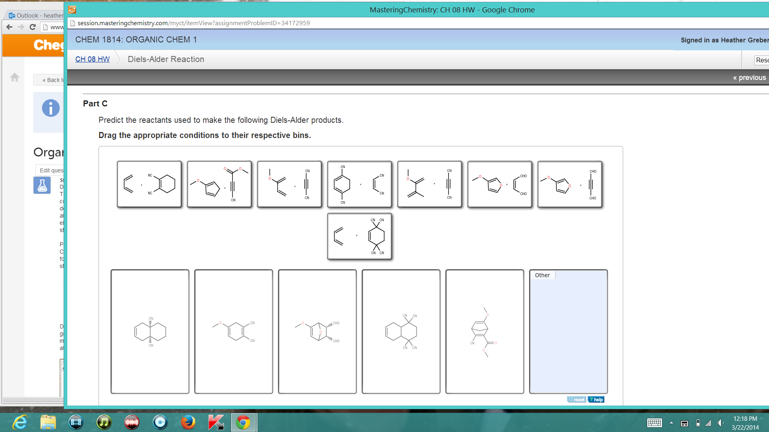769x432 pixels.
Task: Select the butadiene plus dicyanocyclohexene reactant tile
Action: coord(149,184)
